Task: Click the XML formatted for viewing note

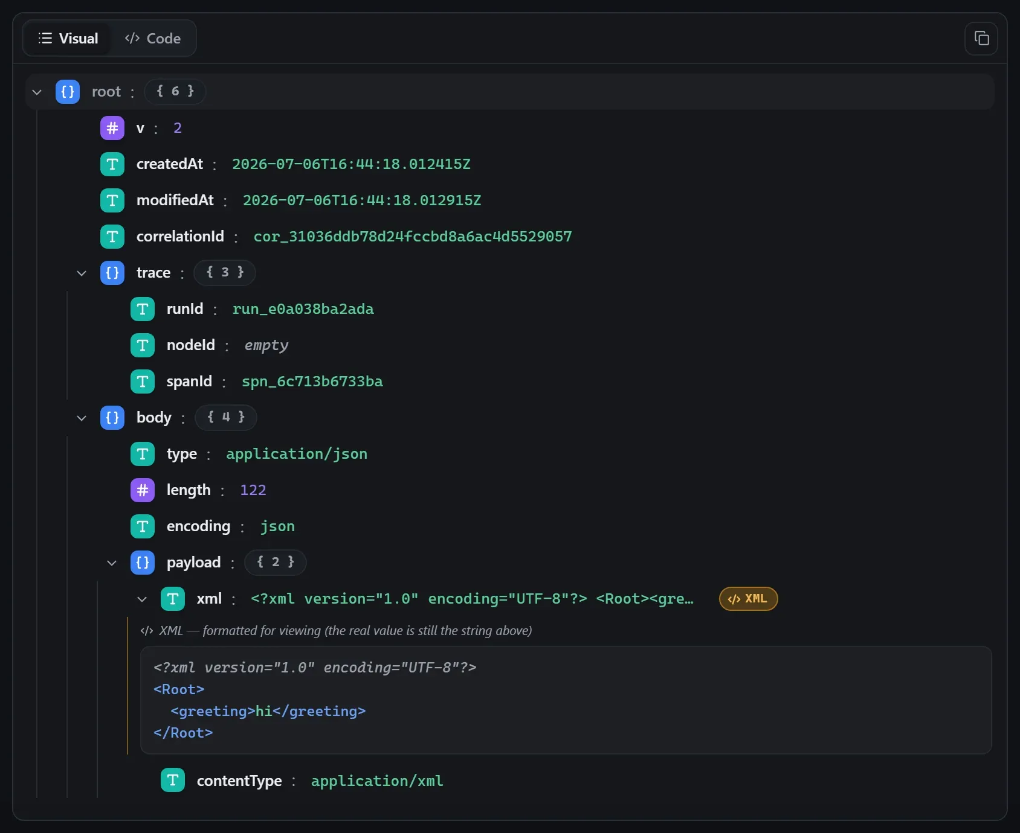Action: tap(337, 631)
